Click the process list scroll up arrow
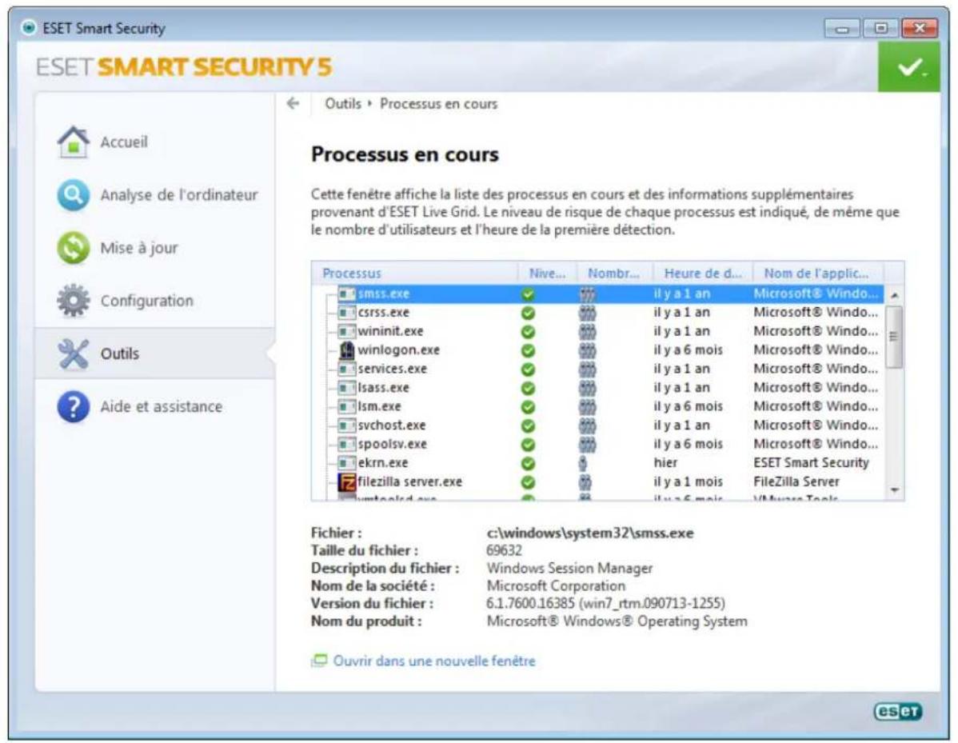 (894, 295)
